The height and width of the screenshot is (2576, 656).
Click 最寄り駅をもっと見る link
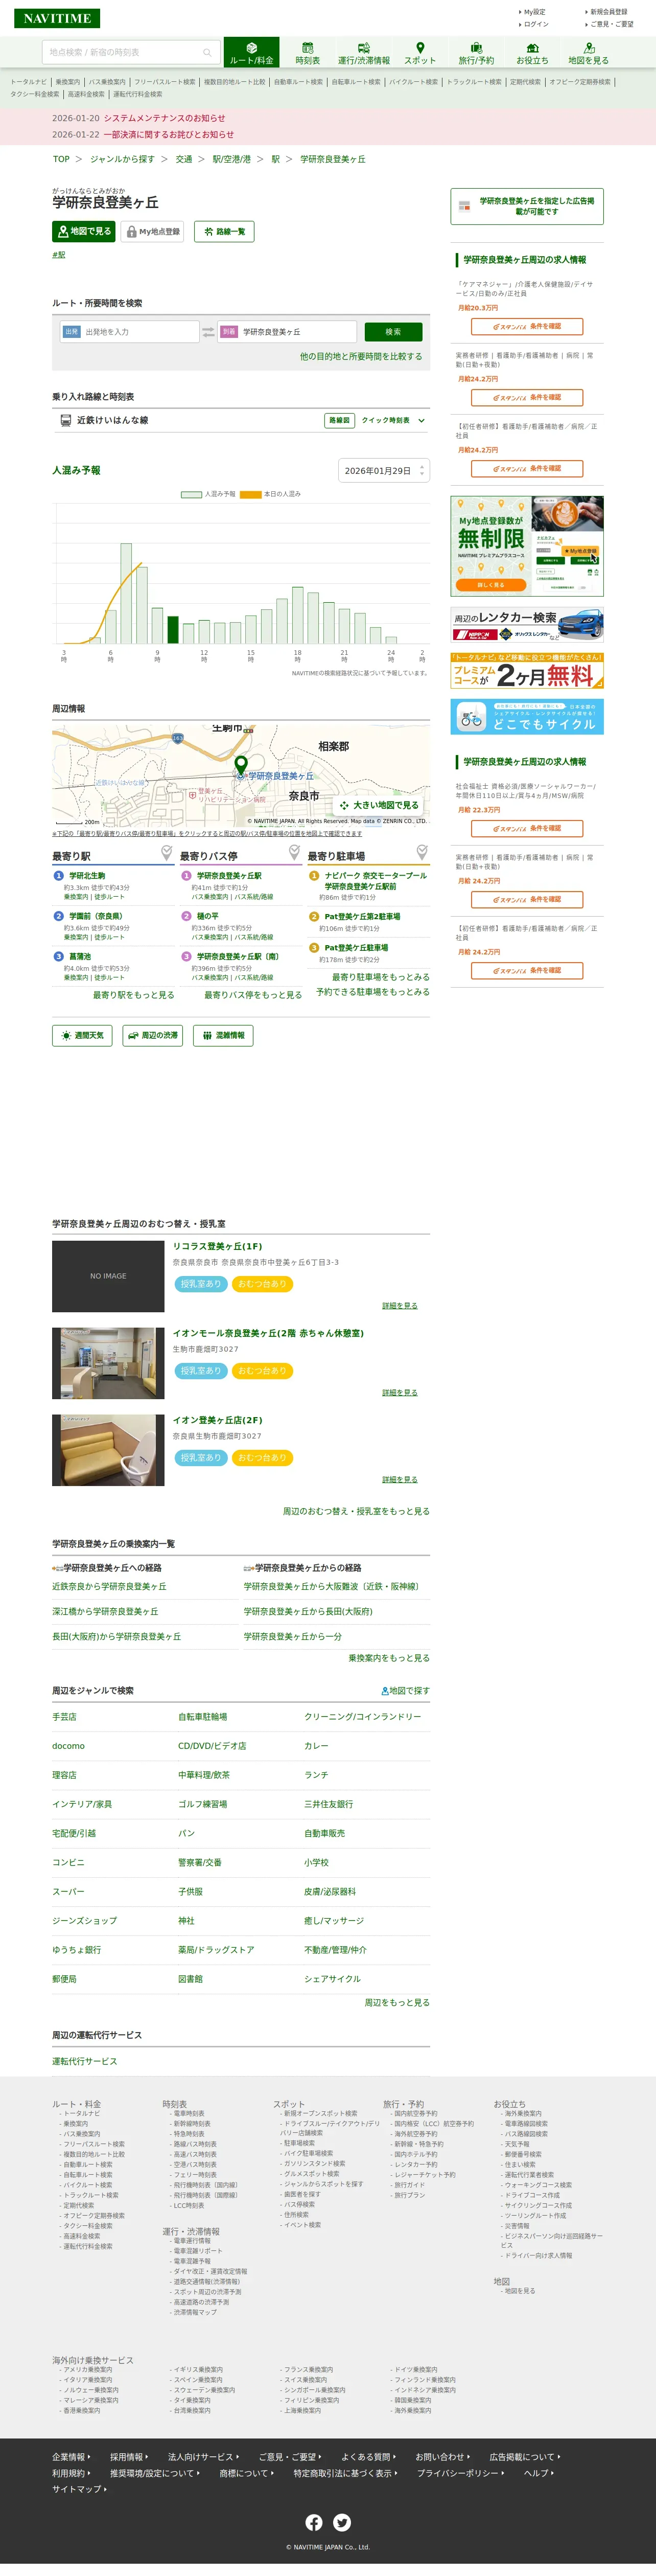(133, 995)
